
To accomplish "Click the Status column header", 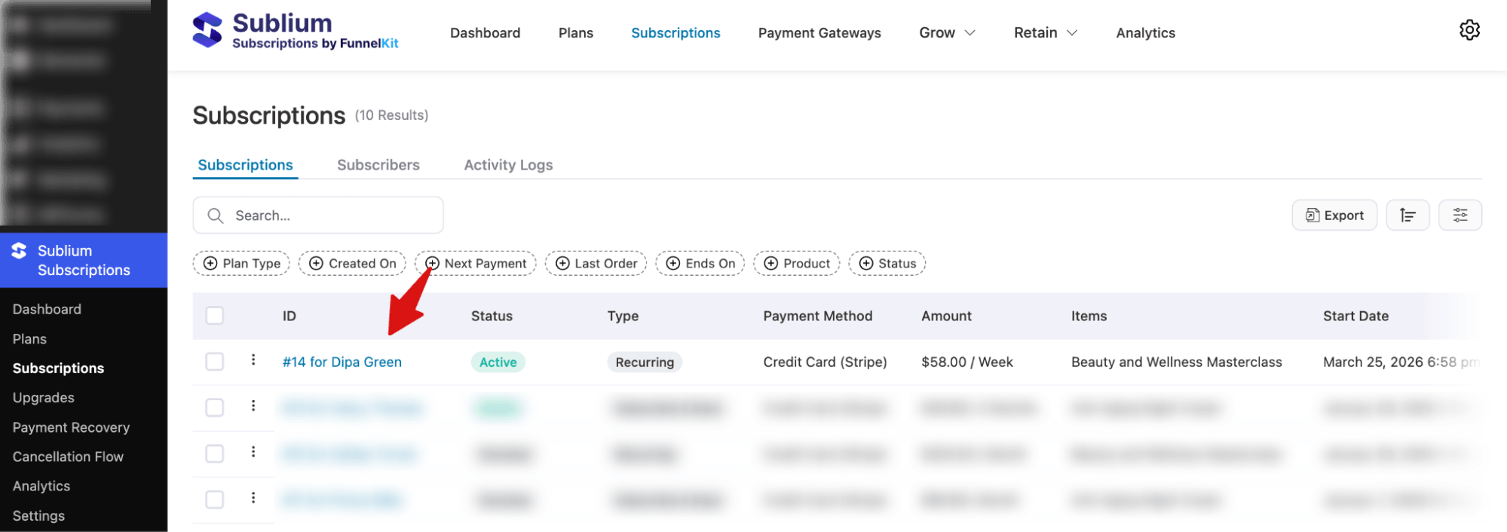I will click(492, 316).
